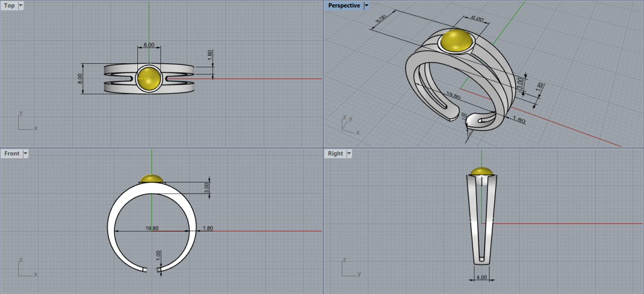Pick the yellow cabochon in Perspective view
The width and height of the screenshot is (644, 294).
pos(456,41)
